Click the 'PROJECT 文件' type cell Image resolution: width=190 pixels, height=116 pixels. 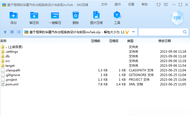coord(139,80)
